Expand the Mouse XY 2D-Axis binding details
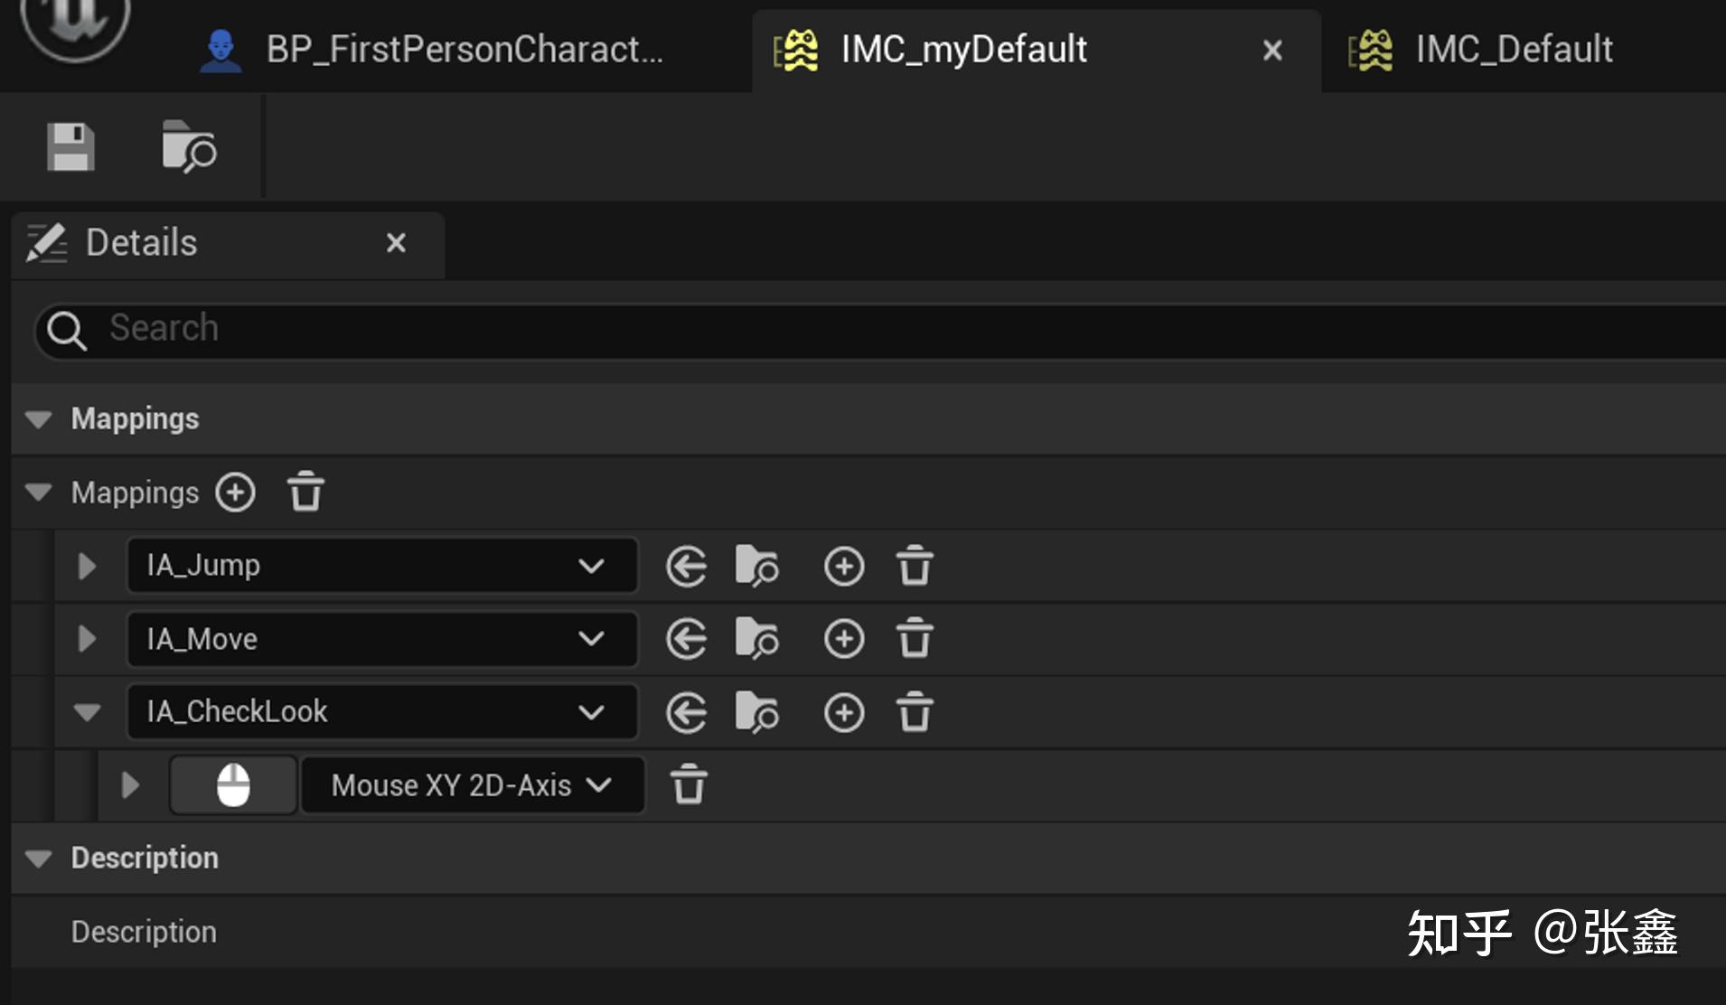The image size is (1726, 1005). click(130, 784)
